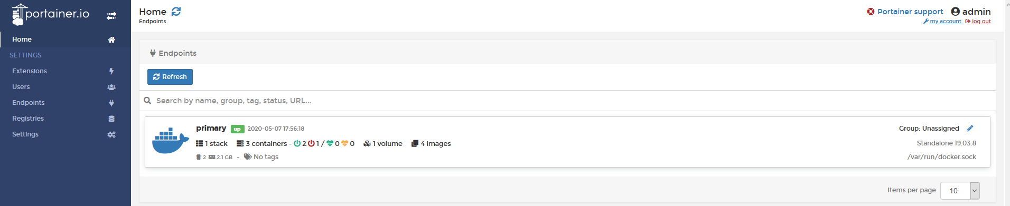Image resolution: width=1010 pixels, height=206 pixels.
Task: Click the Registries database icon
Action: (111, 119)
